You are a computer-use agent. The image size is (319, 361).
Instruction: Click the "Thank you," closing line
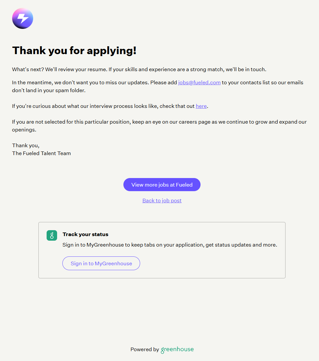(26, 146)
